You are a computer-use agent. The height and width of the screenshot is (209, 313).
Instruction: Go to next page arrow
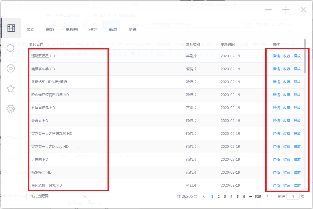coord(267,196)
